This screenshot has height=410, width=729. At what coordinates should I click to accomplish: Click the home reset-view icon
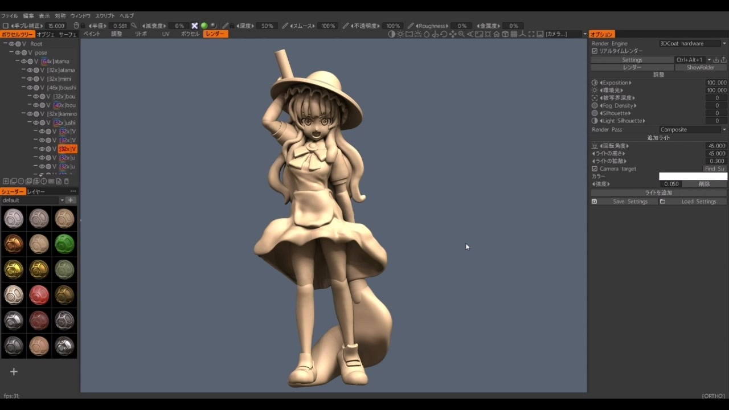point(497,34)
